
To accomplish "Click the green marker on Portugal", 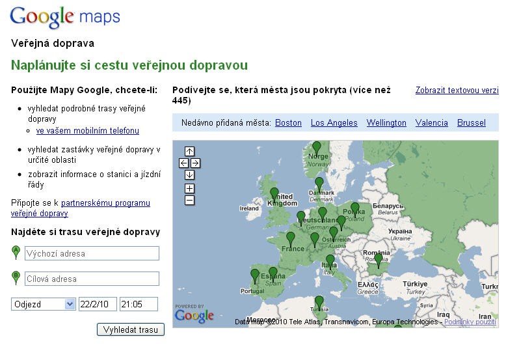I will tap(254, 276).
